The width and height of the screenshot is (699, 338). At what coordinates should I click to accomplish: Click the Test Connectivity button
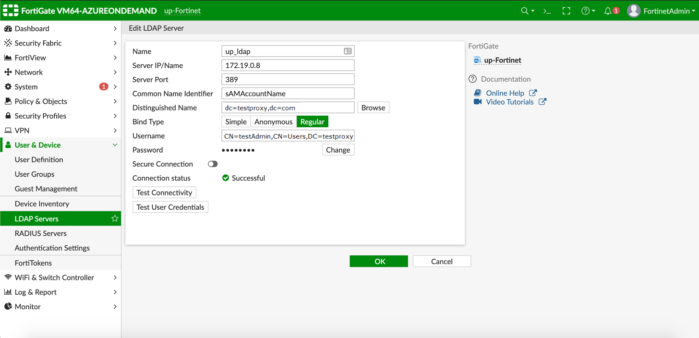164,193
